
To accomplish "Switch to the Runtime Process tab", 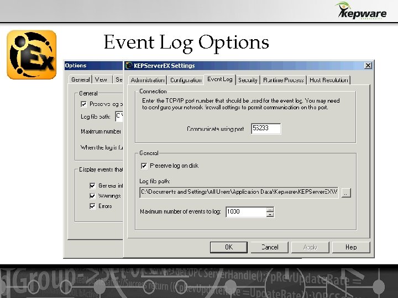I will [x=283, y=80].
